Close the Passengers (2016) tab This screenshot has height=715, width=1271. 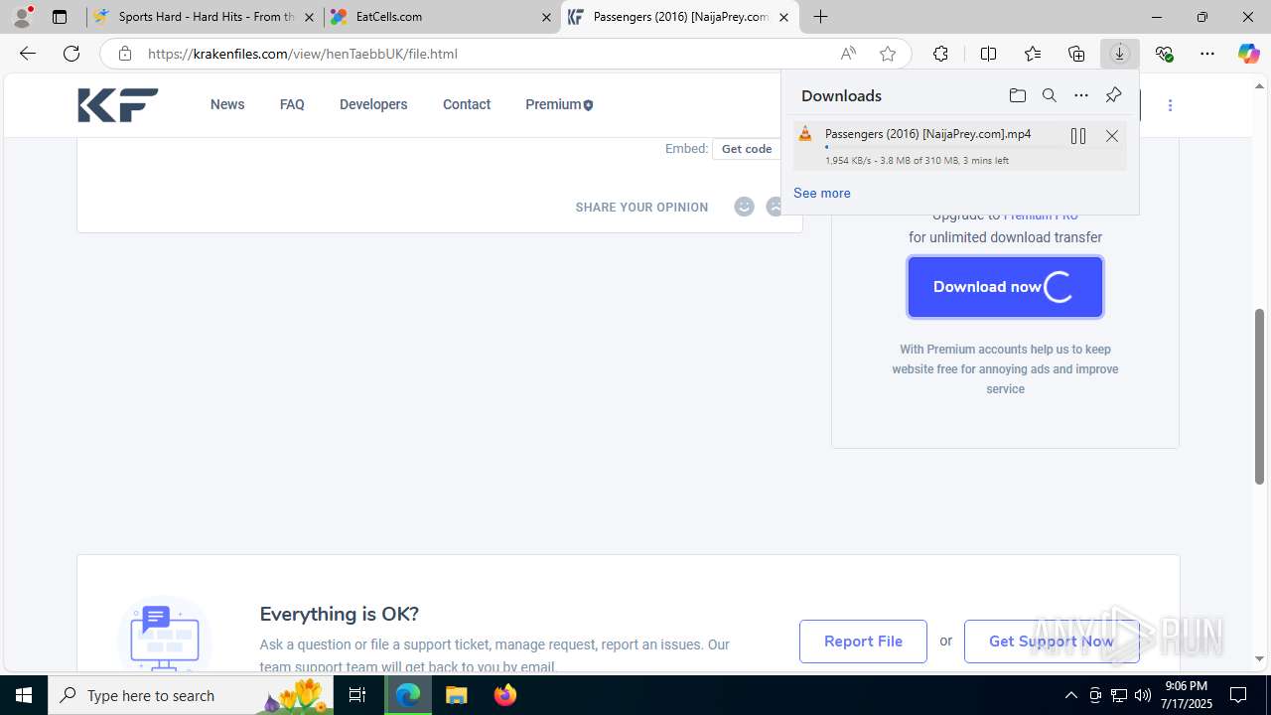[783, 17]
